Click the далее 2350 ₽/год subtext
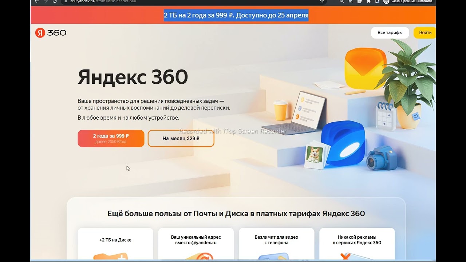This screenshot has height=262, width=466. click(111, 142)
